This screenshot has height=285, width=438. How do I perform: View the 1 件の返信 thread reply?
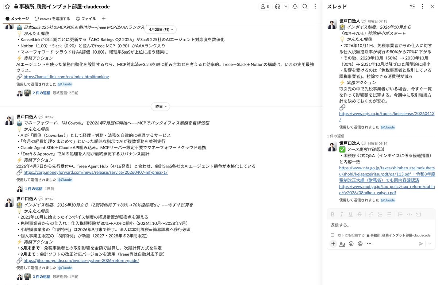pos(34,189)
